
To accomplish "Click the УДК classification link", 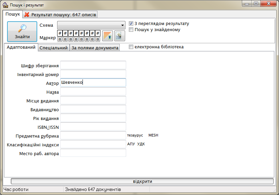I will [141, 144].
